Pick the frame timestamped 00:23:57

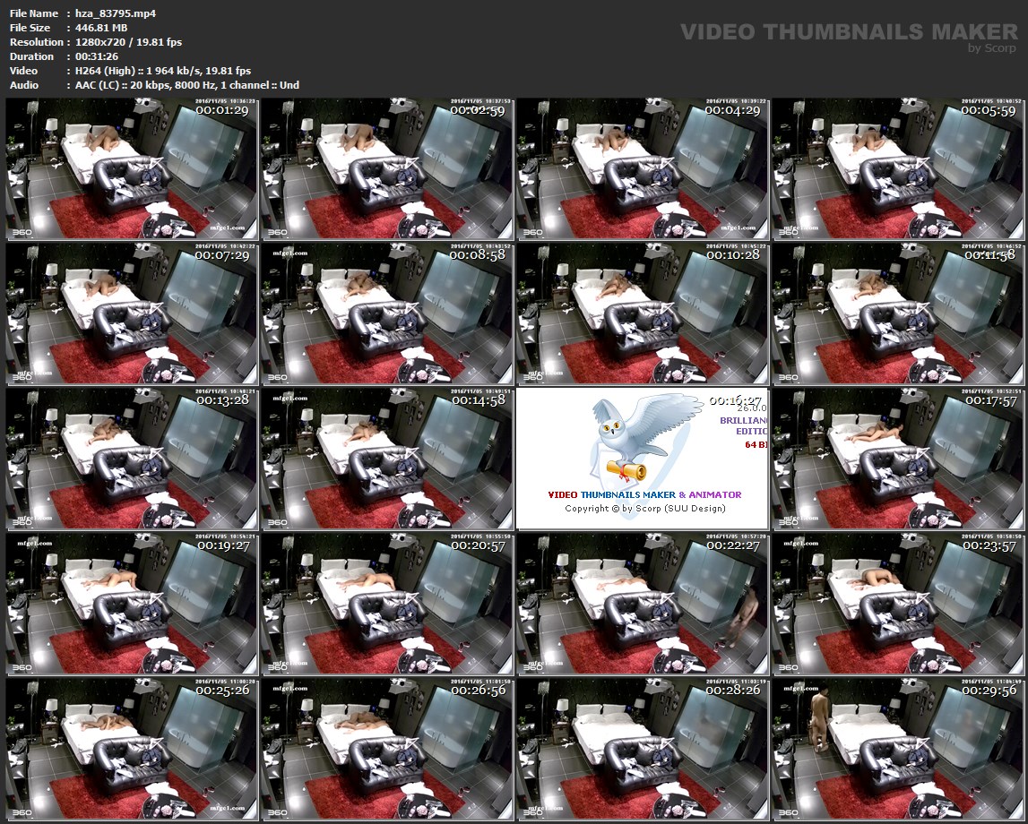pyautogui.click(x=897, y=604)
